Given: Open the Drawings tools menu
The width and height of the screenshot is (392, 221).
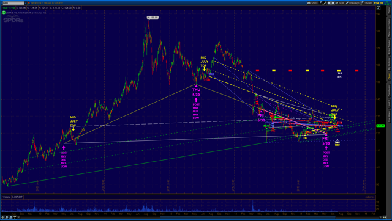Looking at the screenshot, I should (x=353, y=3).
